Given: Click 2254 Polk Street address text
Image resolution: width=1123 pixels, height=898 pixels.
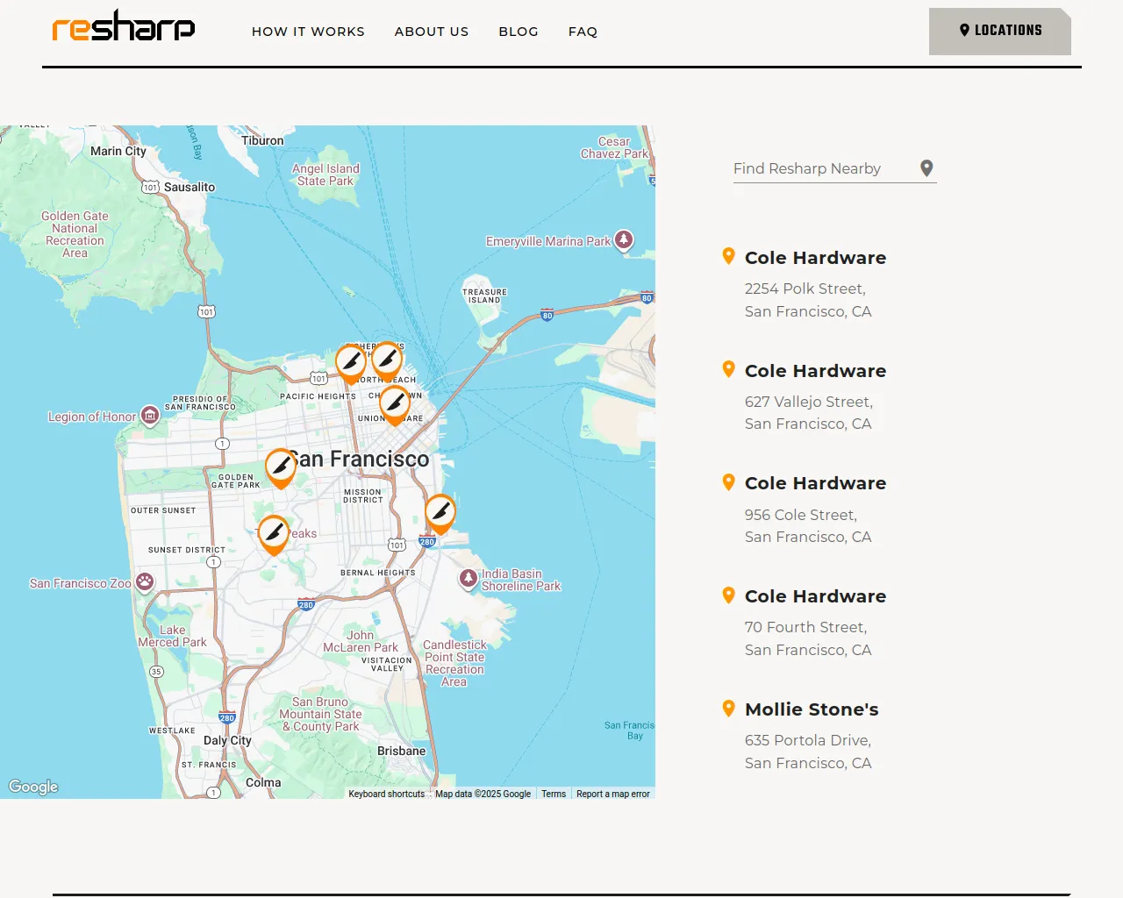Looking at the screenshot, I should (x=805, y=289).
